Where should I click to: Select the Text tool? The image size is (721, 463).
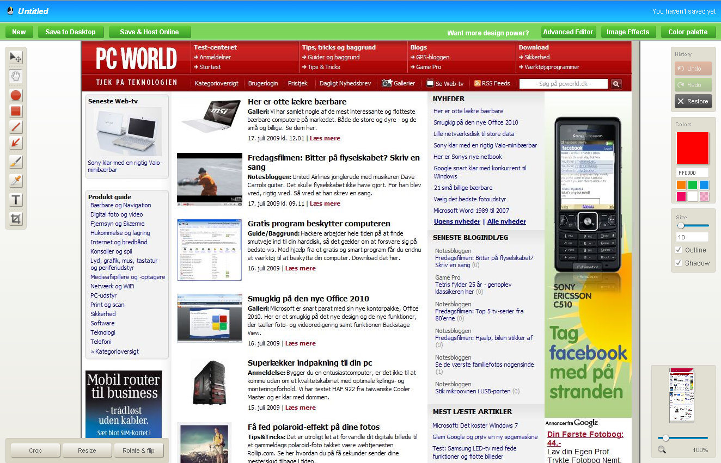pyautogui.click(x=15, y=199)
